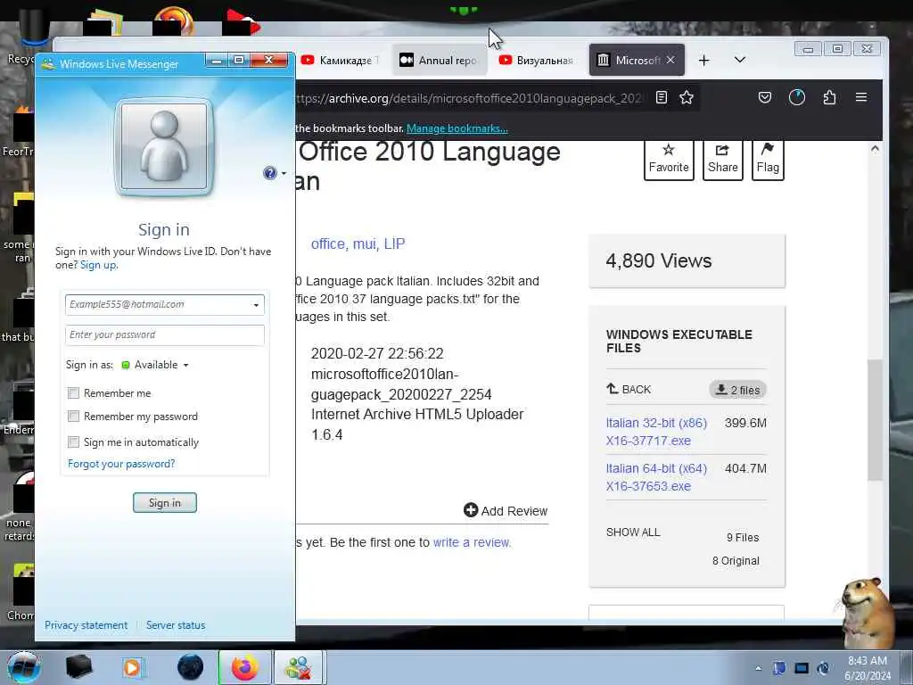Click the page scrollbar up arrow
Screen dimensions: 913x685
click(875, 149)
